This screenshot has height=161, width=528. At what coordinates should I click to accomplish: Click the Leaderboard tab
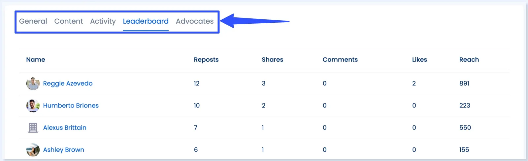[x=146, y=21]
